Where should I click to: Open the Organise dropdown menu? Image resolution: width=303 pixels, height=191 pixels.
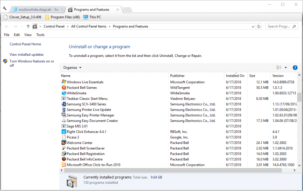pos(72,68)
